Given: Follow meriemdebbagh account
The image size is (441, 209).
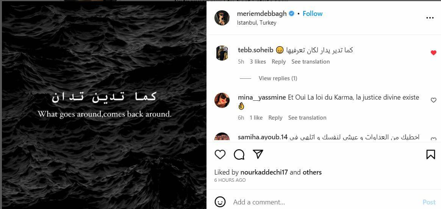Looking at the screenshot, I should 313,14.
